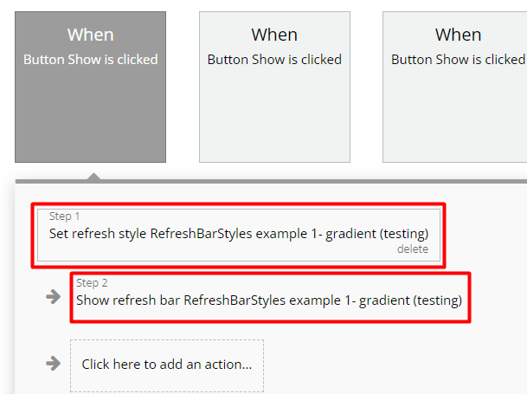Click "Button Show is clicked" on rightmost event
Viewport: 527px width, 394px height.
458,60
